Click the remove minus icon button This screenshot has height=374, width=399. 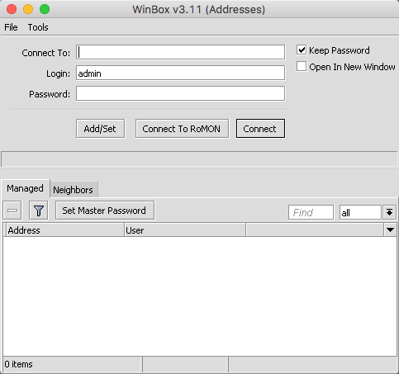tap(12, 211)
